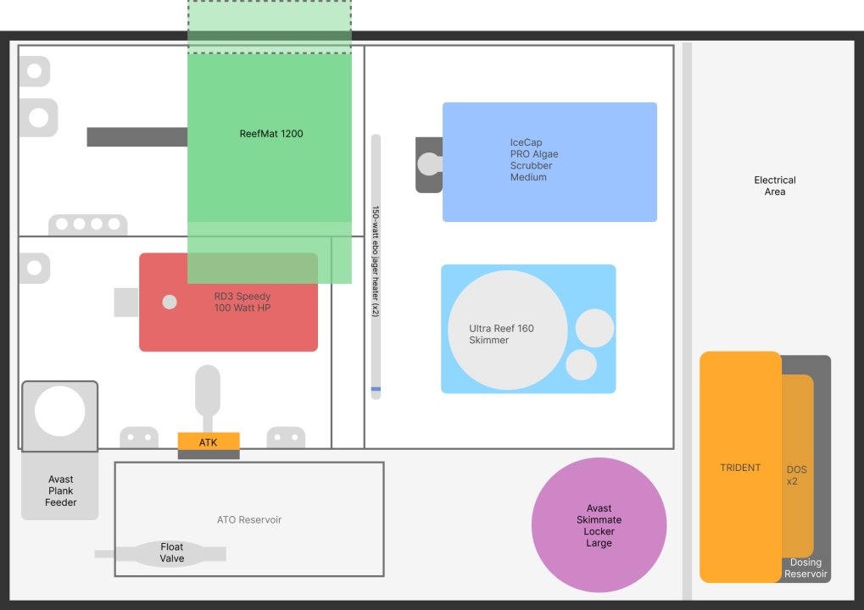864x610 pixels.
Task: Click the gray four-hole fitting below the dark bar
Action: 88,225
